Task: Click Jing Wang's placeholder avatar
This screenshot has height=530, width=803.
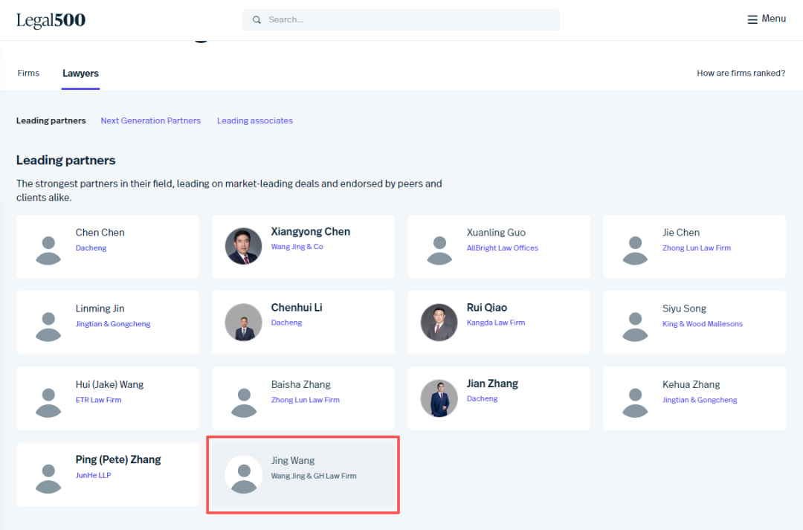Action: click(x=244, y=474)
